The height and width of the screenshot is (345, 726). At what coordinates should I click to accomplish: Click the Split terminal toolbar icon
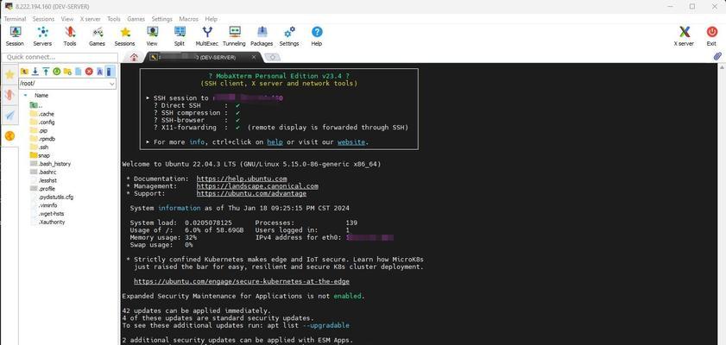coord(180,36)
